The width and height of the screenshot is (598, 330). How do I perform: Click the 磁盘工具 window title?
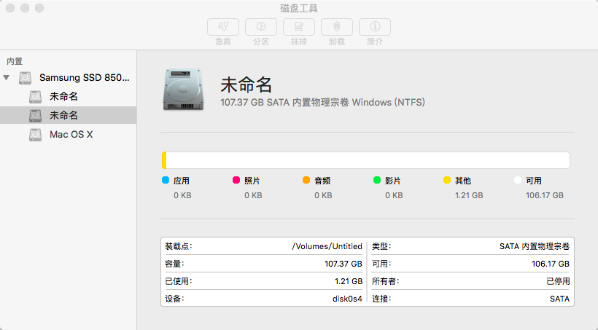tap(299, 8)
